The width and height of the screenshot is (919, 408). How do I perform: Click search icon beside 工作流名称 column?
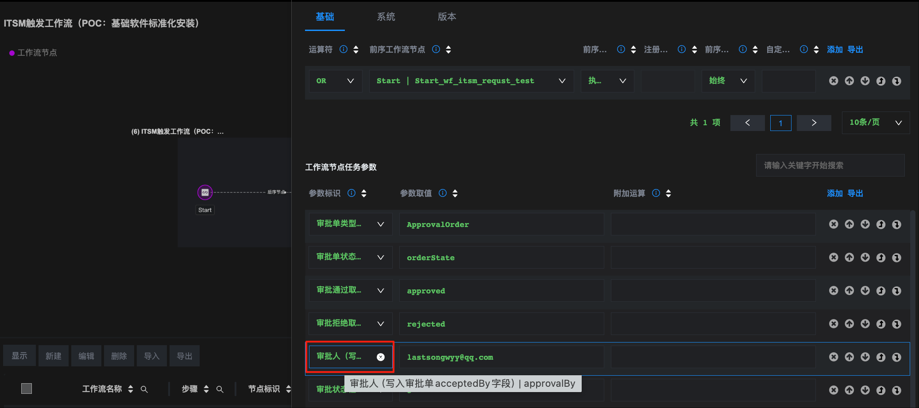pyautogui.click(x=144, y=389)
